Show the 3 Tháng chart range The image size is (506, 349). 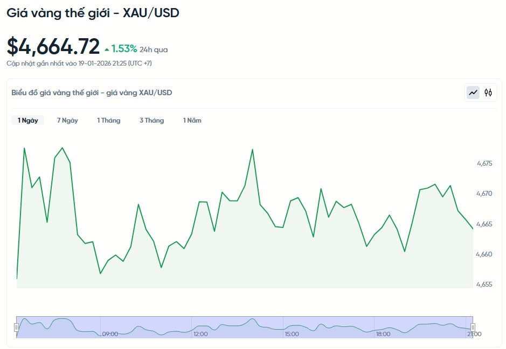coord(151,120)
